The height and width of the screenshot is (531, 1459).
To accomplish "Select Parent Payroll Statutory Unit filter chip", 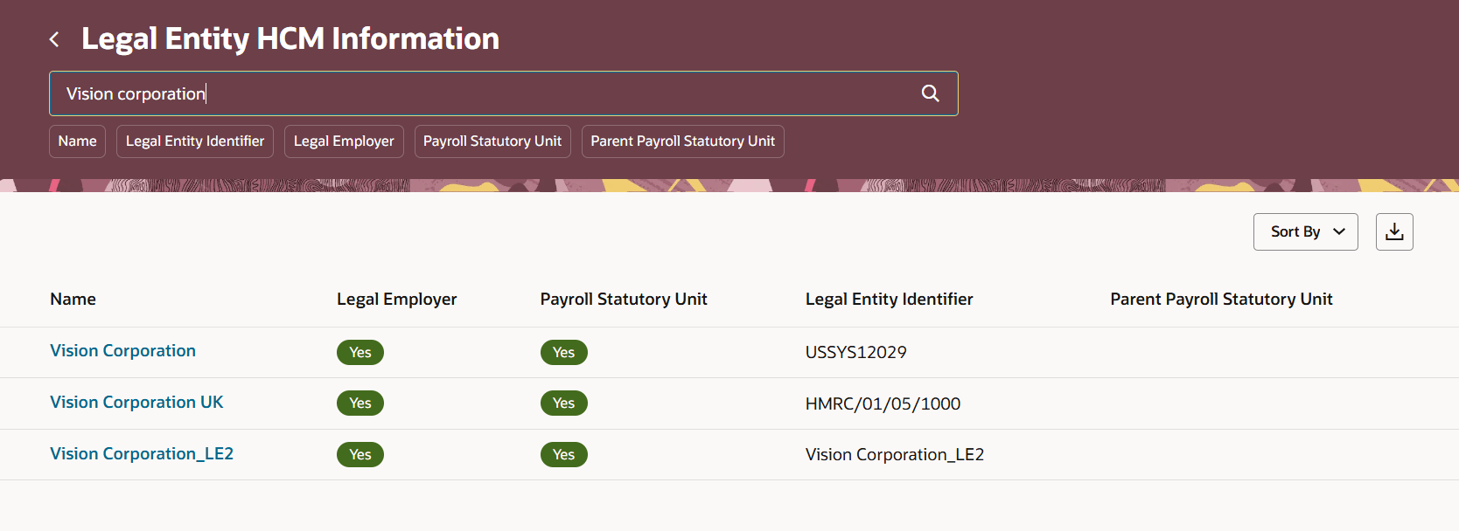I will (682, 141).
